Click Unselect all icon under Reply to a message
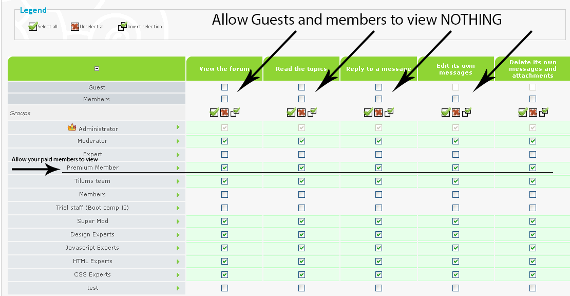This screenshot has height=296, width=570. (x=378, y=113)
